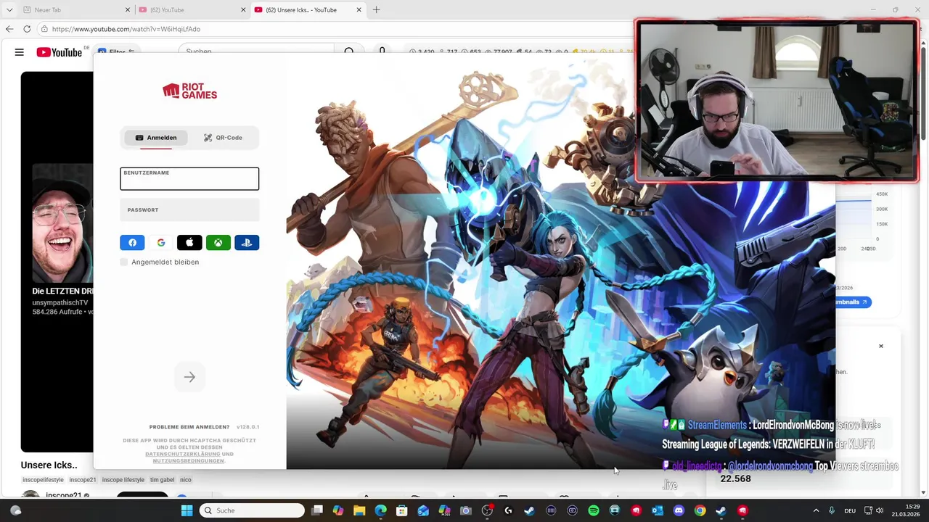Open the YouTube hamburger menu

[20, 52]
